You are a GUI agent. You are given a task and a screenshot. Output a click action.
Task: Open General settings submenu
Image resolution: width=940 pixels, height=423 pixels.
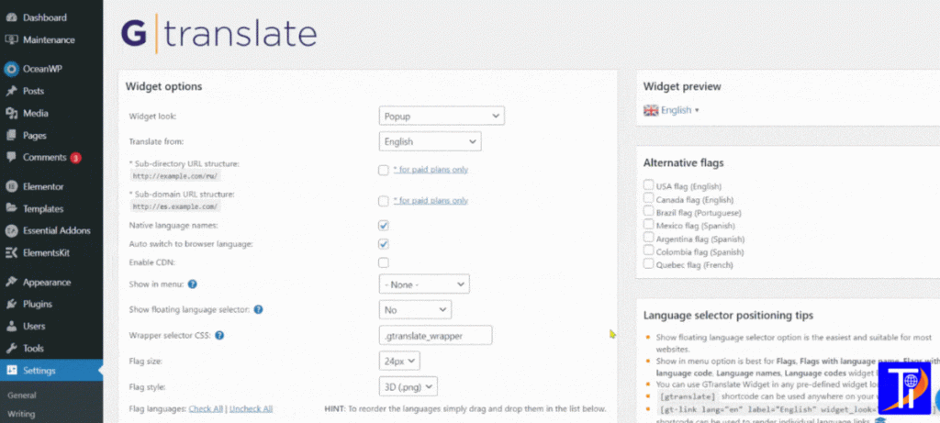pos(22,395)
